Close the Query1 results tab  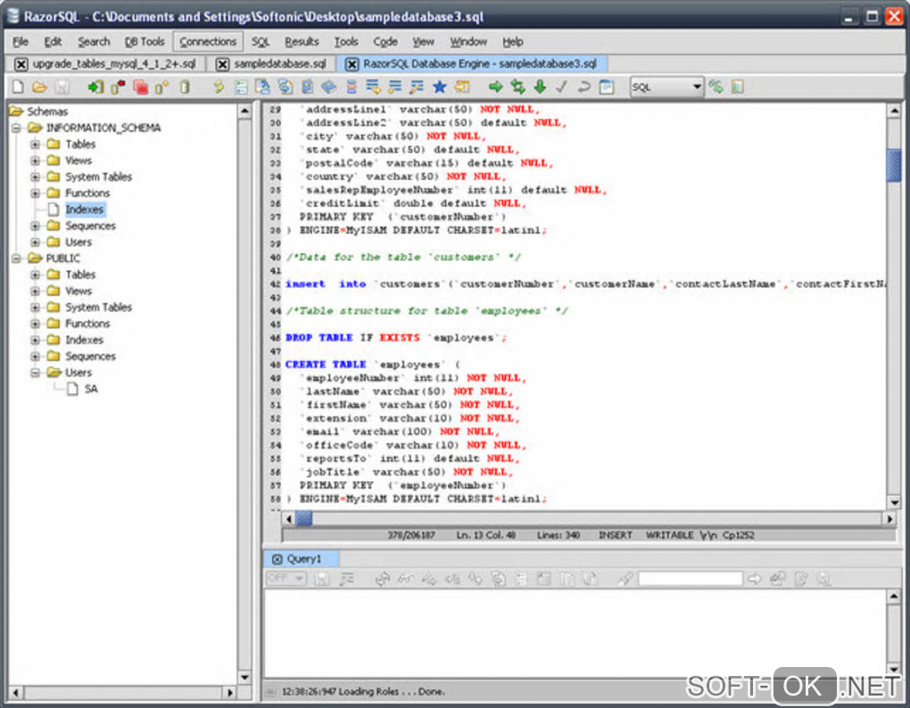[x=277, y=559]
